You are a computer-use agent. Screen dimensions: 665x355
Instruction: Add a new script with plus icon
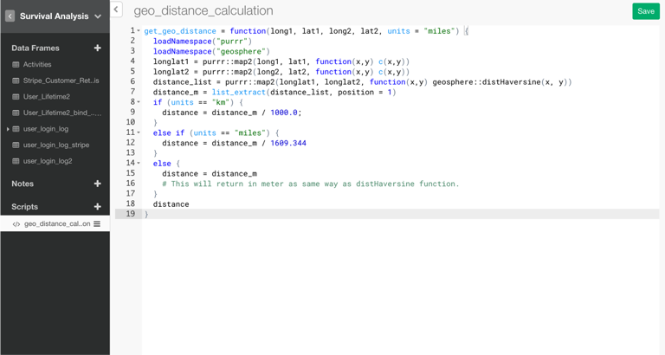tap(97, 207)
